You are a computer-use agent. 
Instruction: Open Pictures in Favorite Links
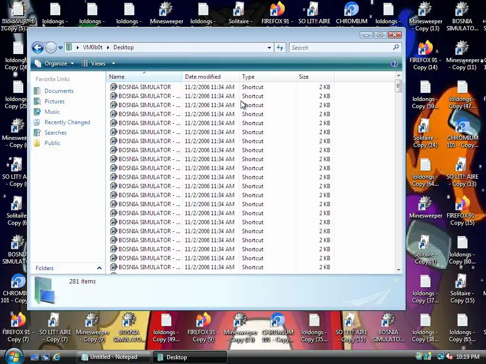[x=55, y=101]
